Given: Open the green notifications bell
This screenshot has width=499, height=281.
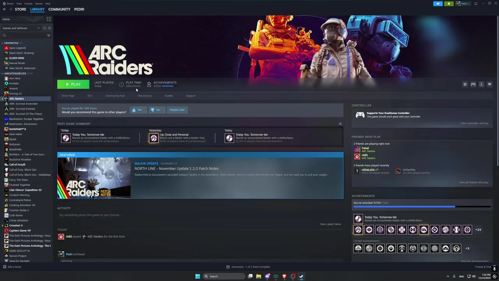Looking at the screenshot, I should 449,4.
